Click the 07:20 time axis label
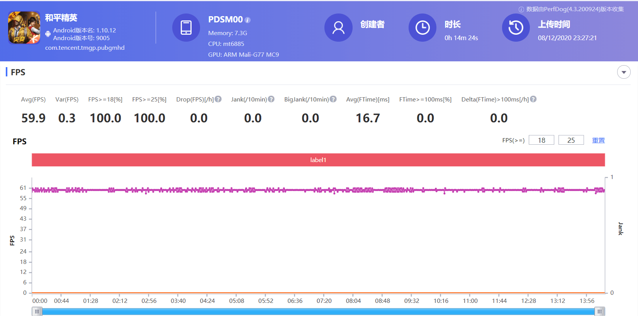The height and width of the screenshot is (316, 638). [324, 301]
